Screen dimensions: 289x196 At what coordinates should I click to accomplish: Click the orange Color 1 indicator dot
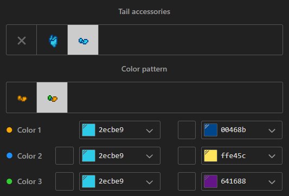coord(9,130)
